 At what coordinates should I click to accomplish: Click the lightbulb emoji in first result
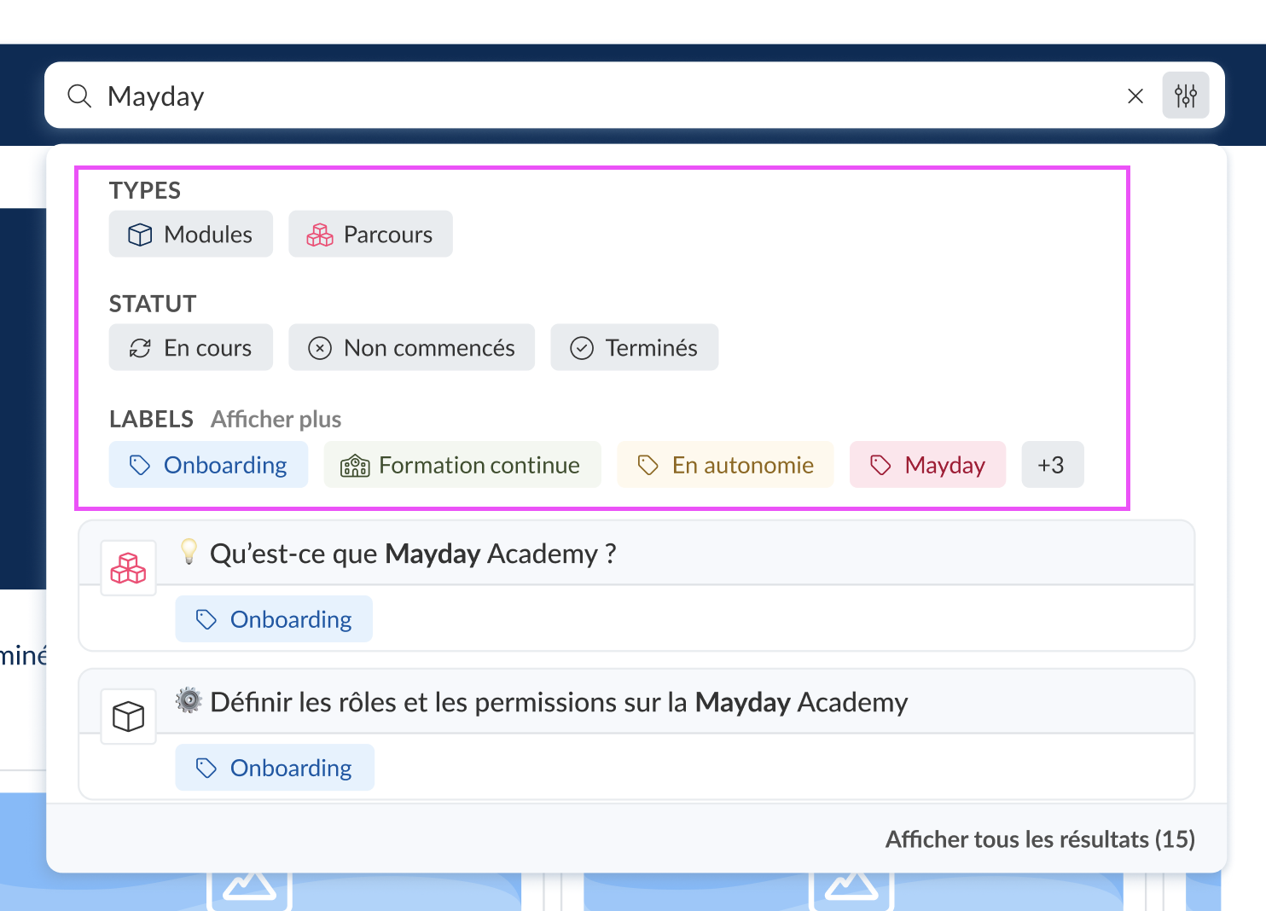(x=189, y=552)
